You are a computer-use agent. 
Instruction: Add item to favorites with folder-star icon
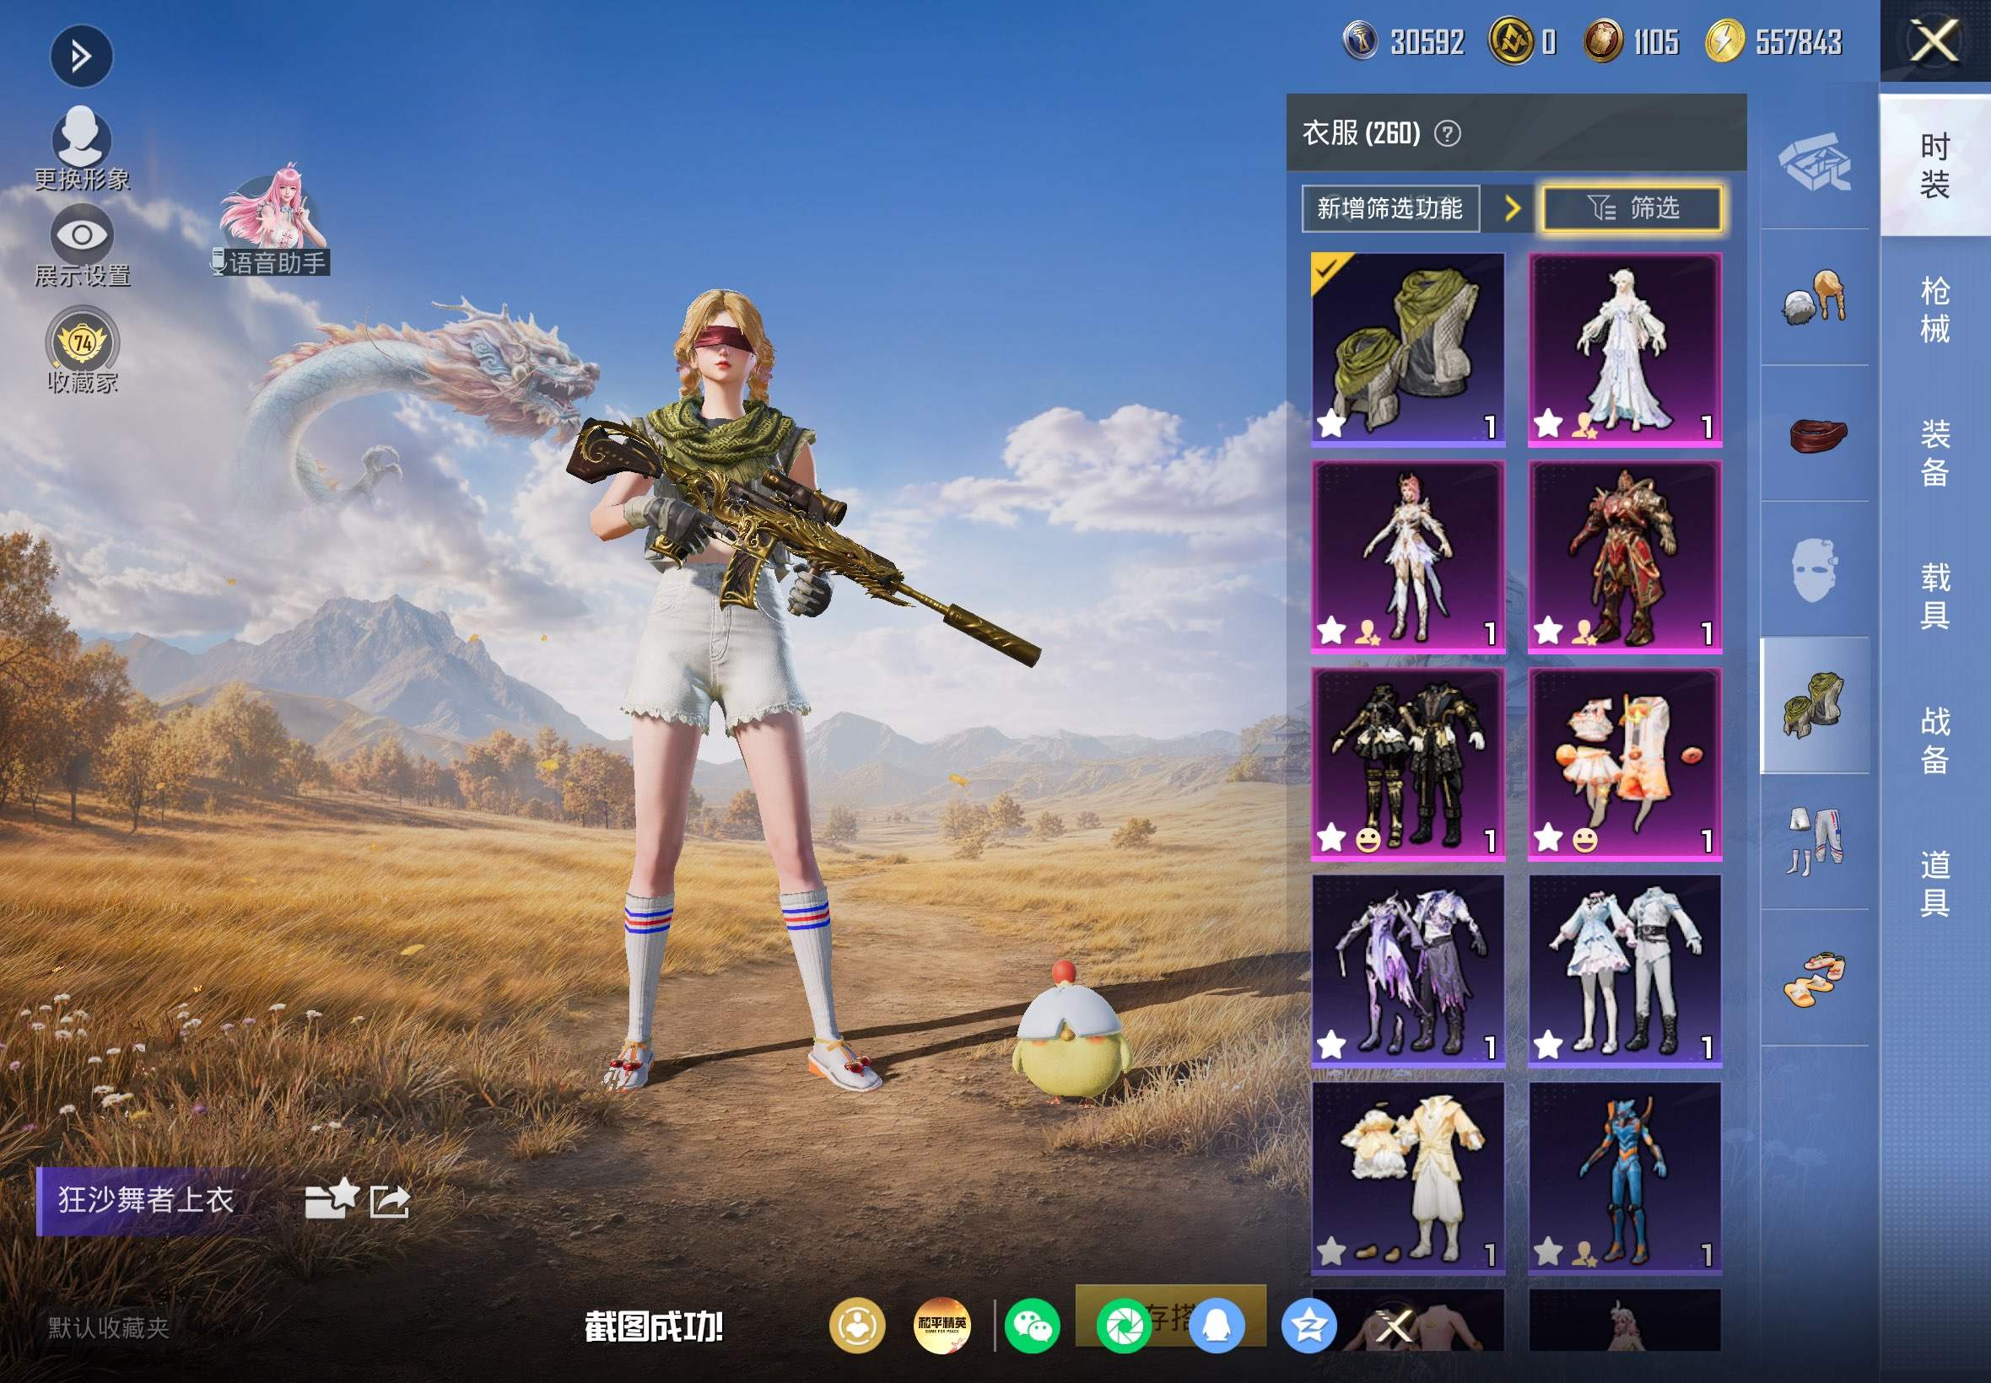point(331,1199)
